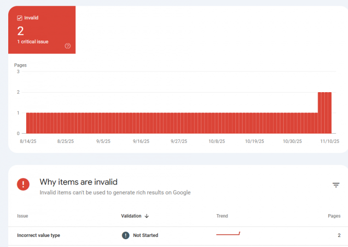Viewport: 348px width, 247px height.
Task: Toggle the Invalid checkbox
Action: click(20, 18)
